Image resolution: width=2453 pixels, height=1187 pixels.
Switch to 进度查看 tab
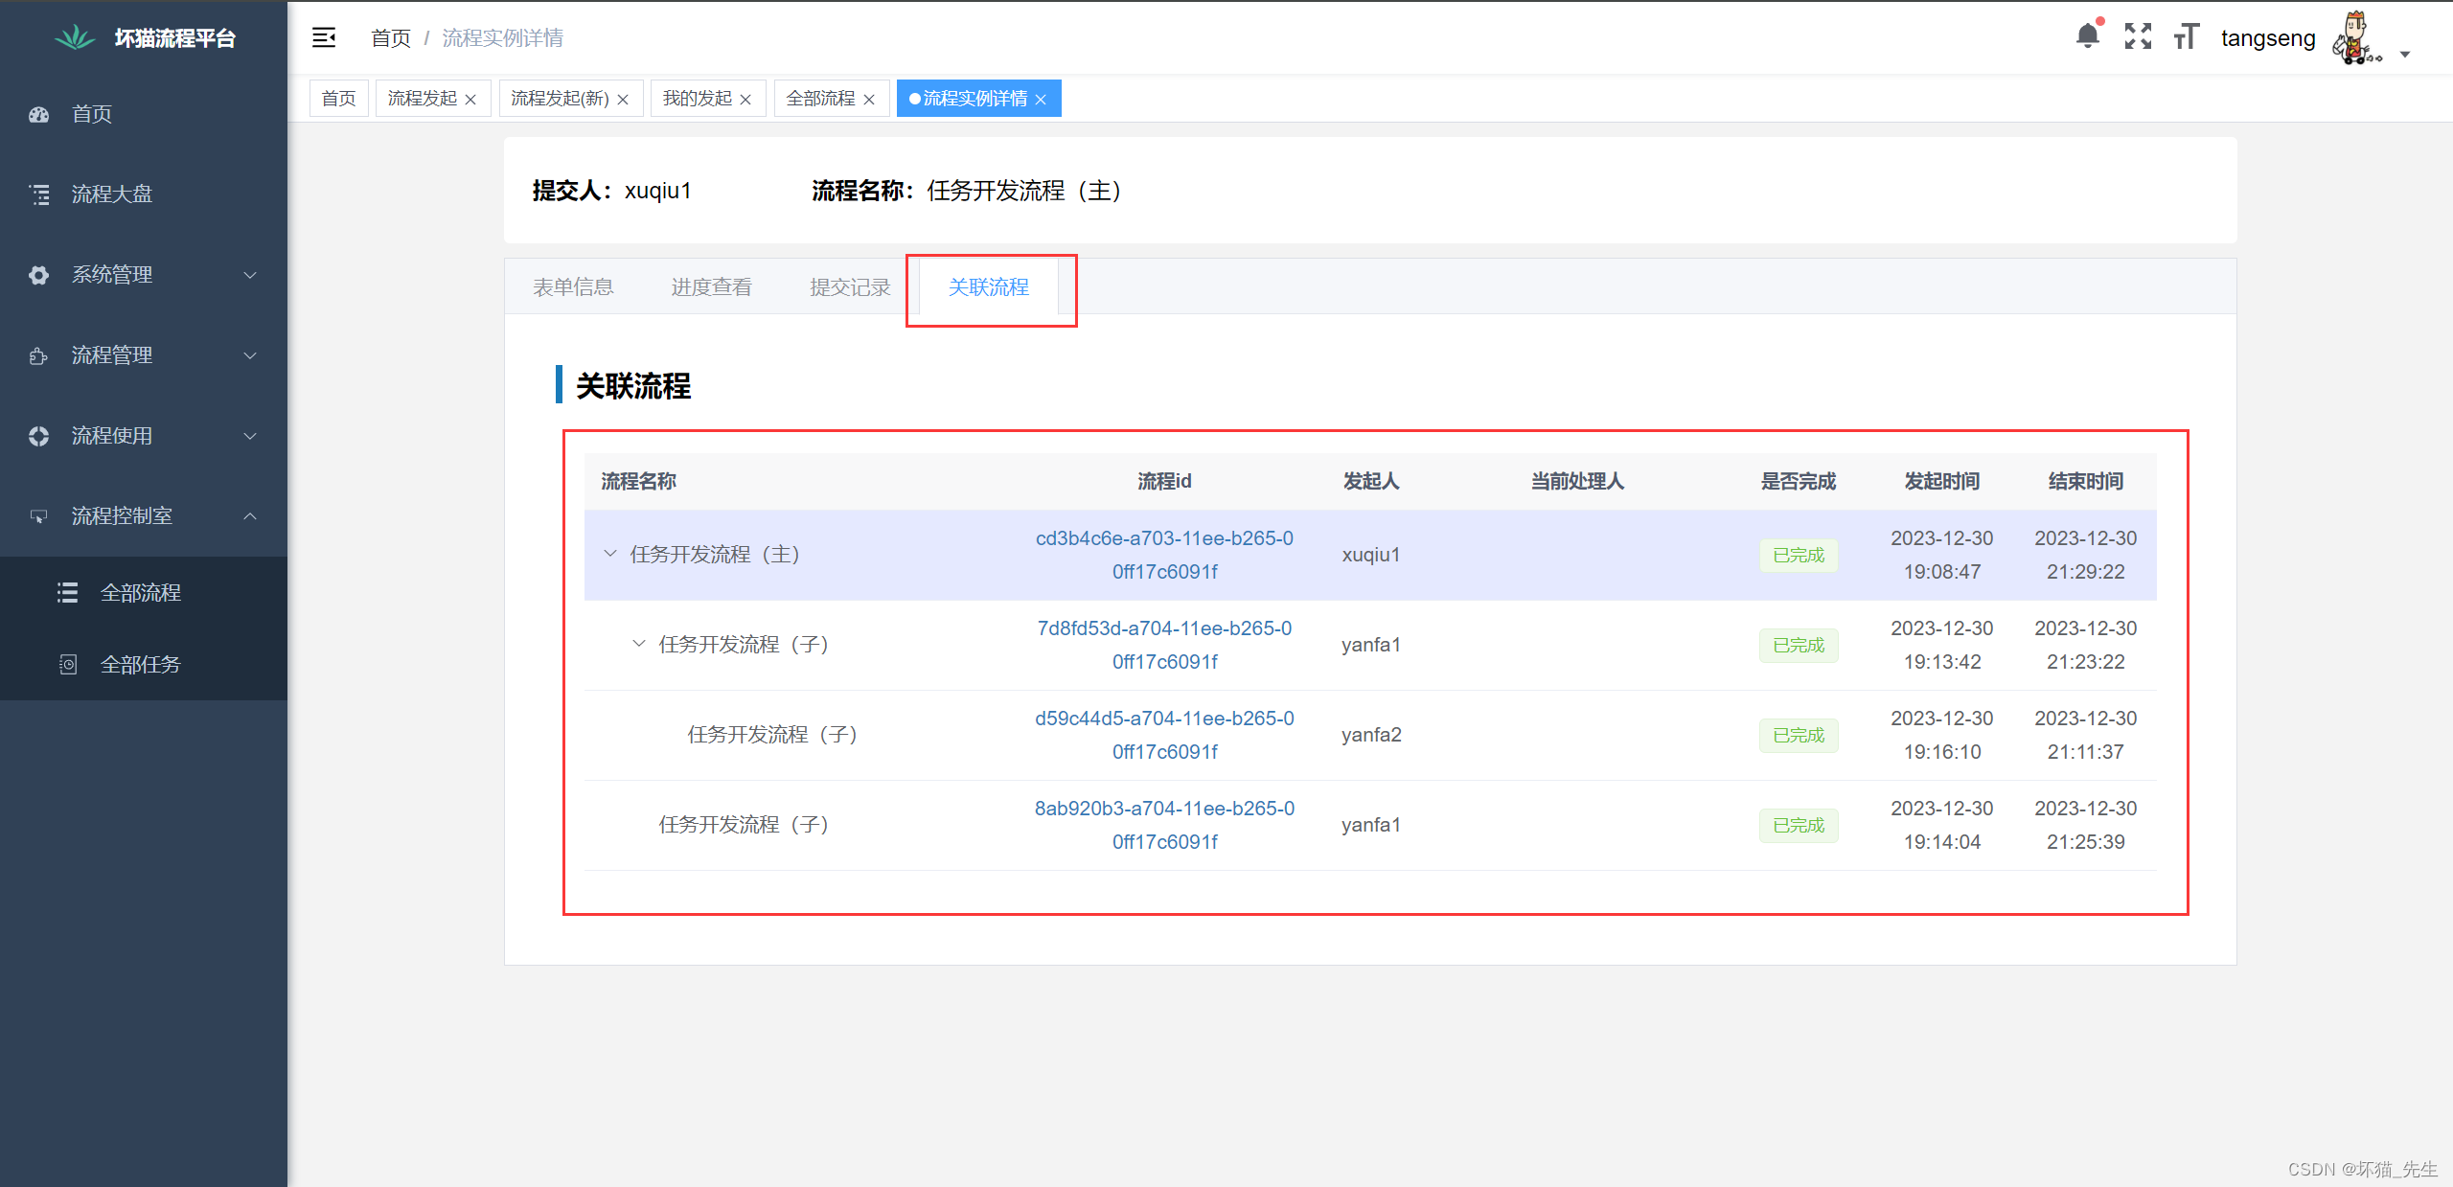click(711, 287)
